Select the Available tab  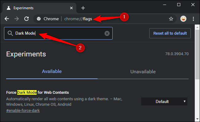coord(52,71)
